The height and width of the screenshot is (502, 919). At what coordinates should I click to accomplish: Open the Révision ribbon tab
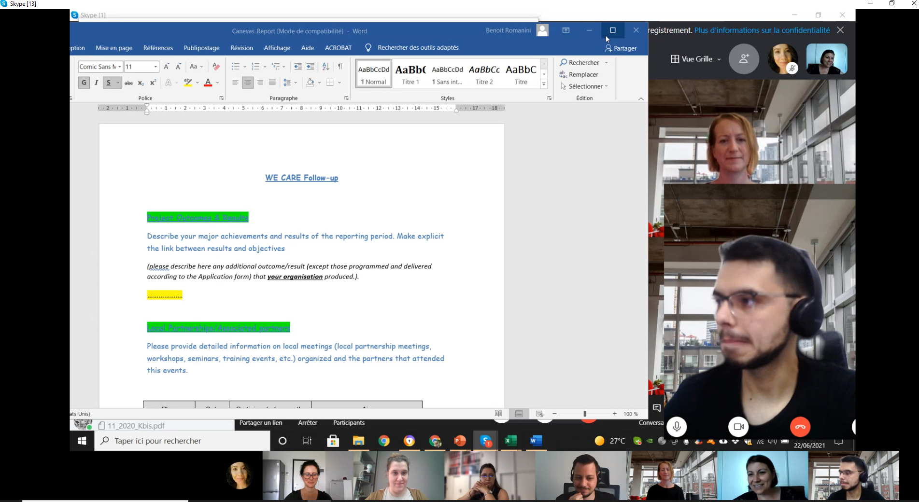point(241,48)
